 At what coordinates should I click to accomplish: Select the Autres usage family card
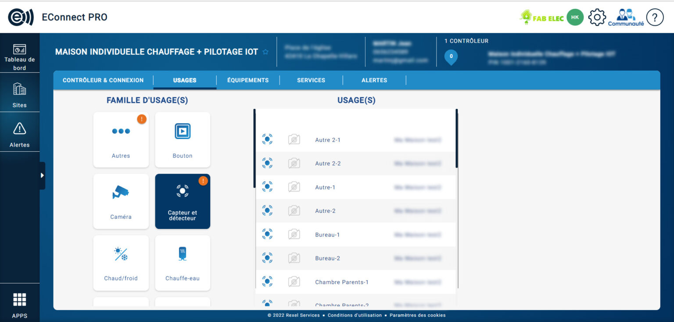click(121, 140)
